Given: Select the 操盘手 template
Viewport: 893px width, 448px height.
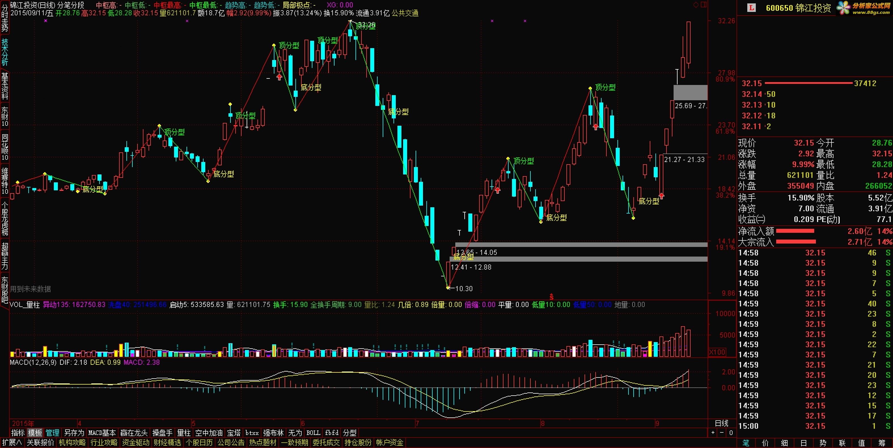Looking at the screenshot, I should pos(162,433).
